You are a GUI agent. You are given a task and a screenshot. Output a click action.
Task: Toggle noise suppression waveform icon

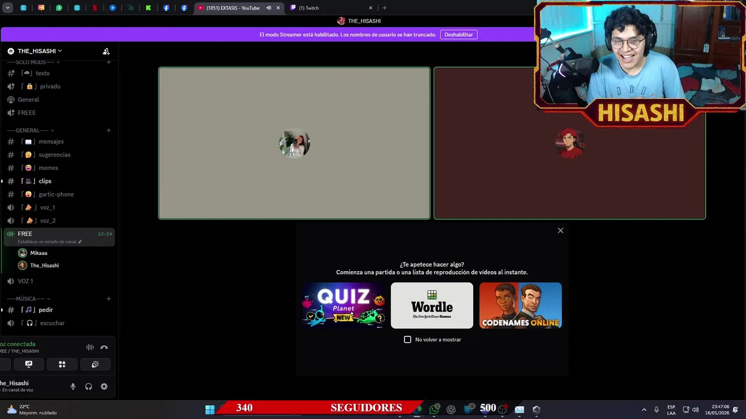click(x=90, y=347)
